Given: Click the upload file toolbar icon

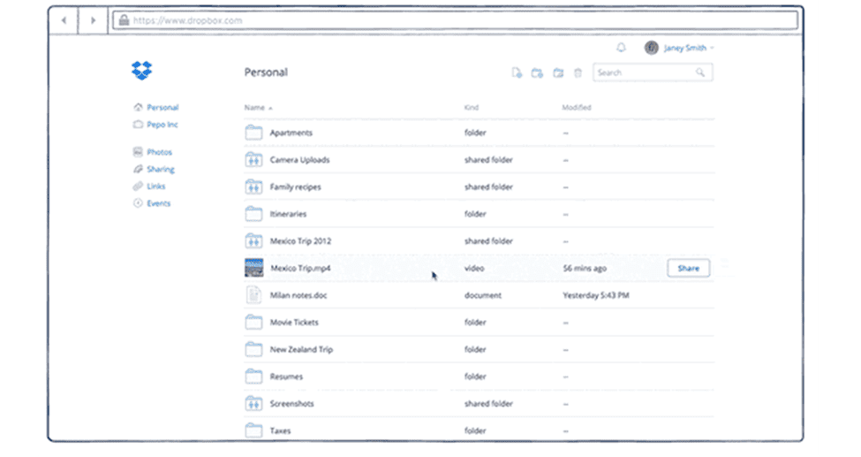Looking at the screenshot, I should click(517, 72).
